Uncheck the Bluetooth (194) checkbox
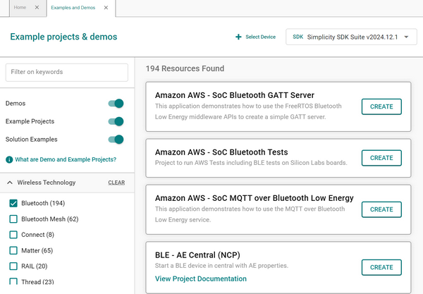Image resolution: width=423 pixels, height=294 pixels. click(13, 203)
